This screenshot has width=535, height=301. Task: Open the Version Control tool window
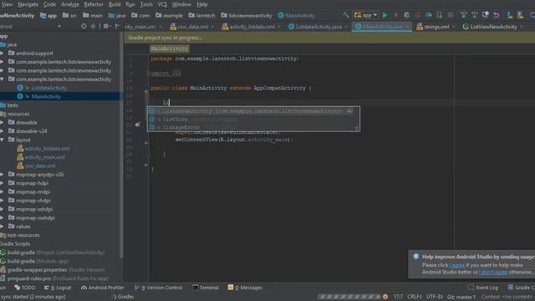158,288
